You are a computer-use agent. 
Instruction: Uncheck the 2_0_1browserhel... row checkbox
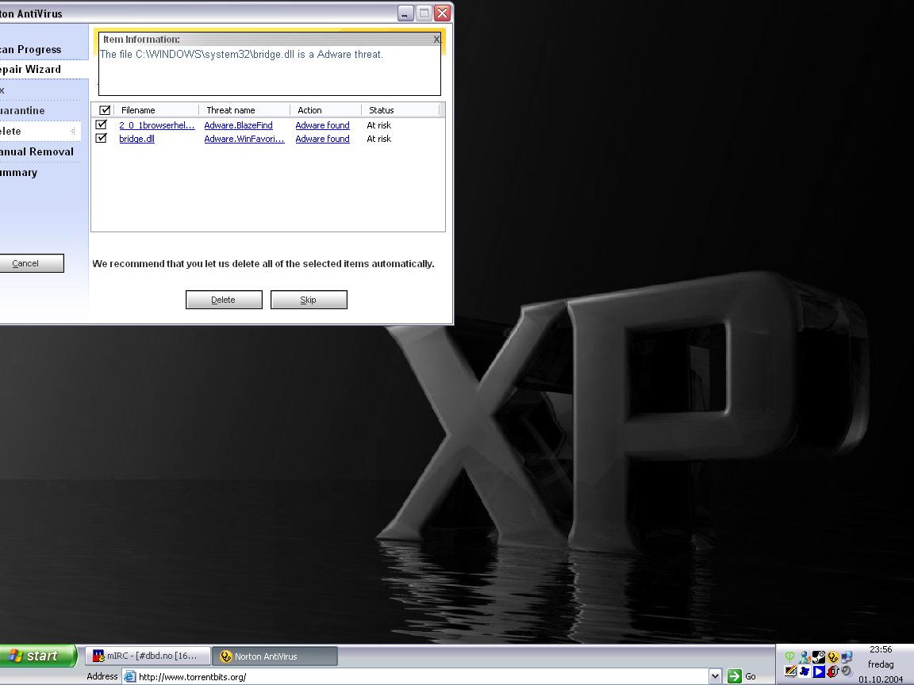coord(102,124)
